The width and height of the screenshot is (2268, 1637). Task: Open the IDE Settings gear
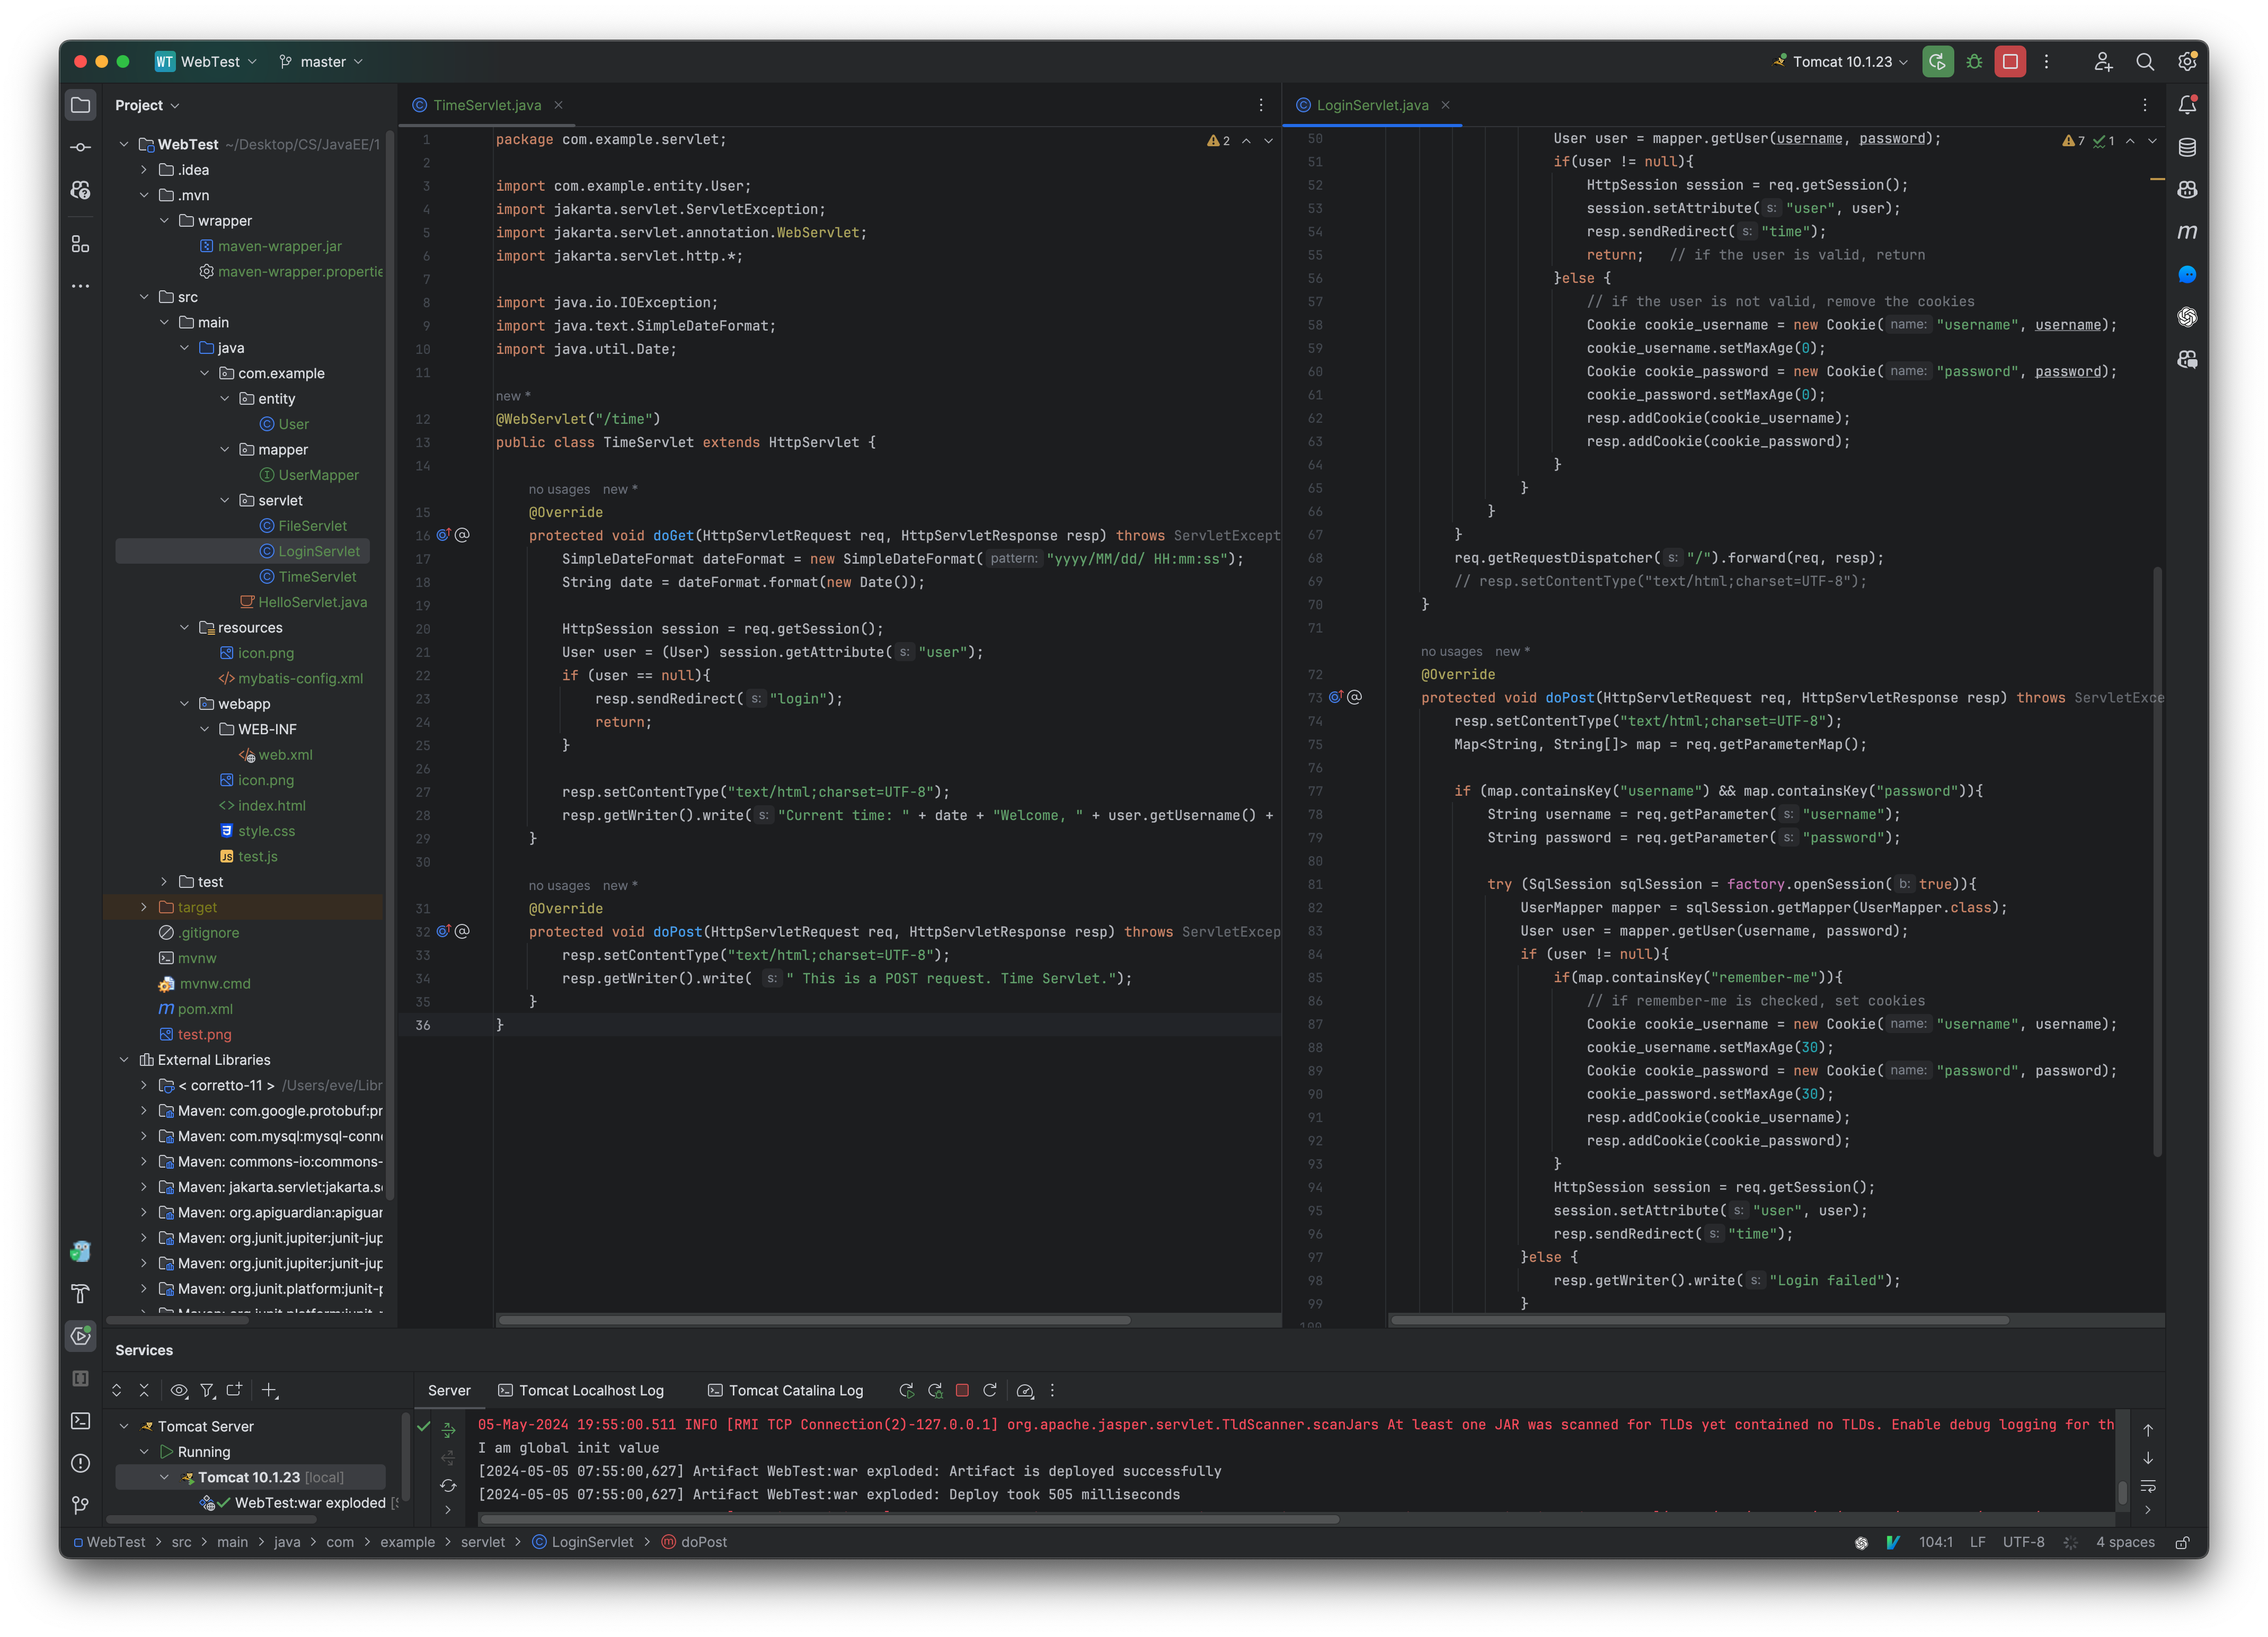(2187, 61)
